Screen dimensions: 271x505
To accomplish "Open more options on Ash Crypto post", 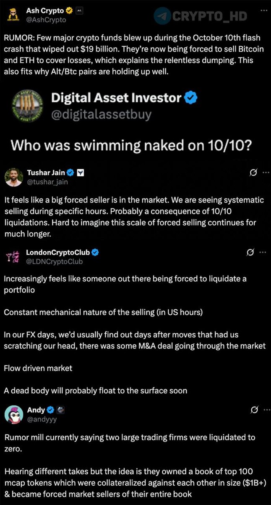I will coord(263,9).
